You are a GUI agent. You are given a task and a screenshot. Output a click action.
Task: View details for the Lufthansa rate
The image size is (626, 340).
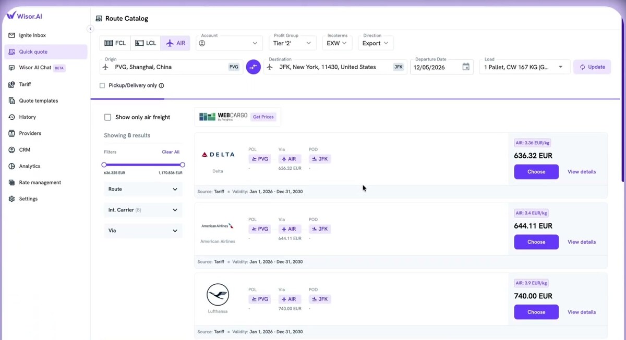(x=582, y=312)
